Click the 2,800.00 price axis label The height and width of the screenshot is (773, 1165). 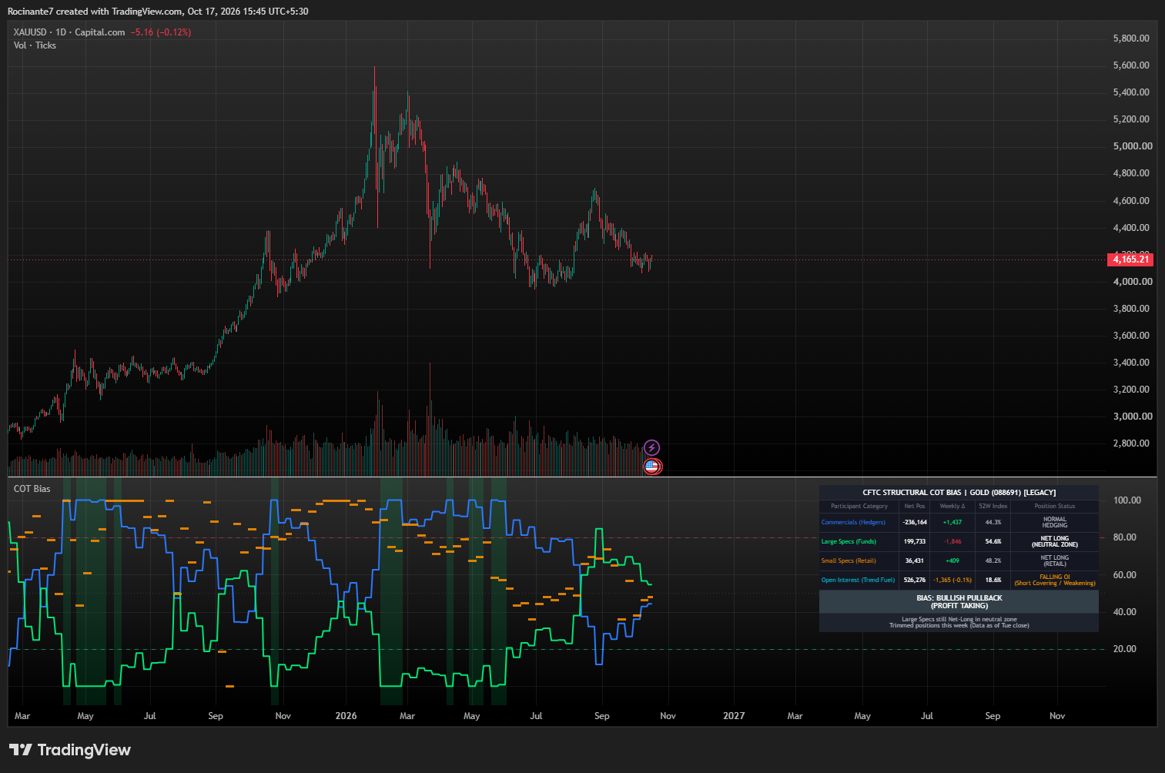point(1131,443)
